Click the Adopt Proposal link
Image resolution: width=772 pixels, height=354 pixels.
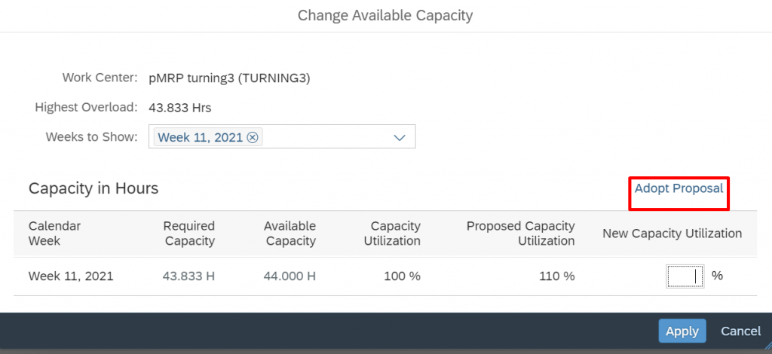[679, 188]
